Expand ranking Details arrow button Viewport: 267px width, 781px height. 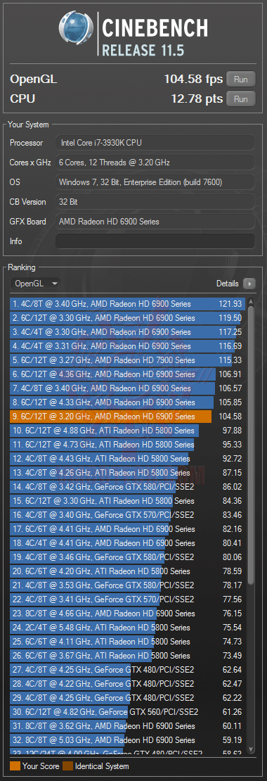pos(249,284)
